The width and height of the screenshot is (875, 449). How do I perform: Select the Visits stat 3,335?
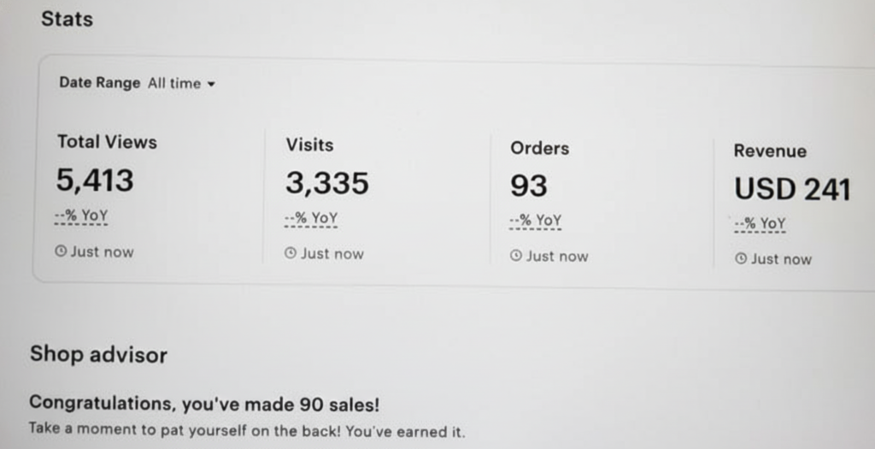pos(326,183)
